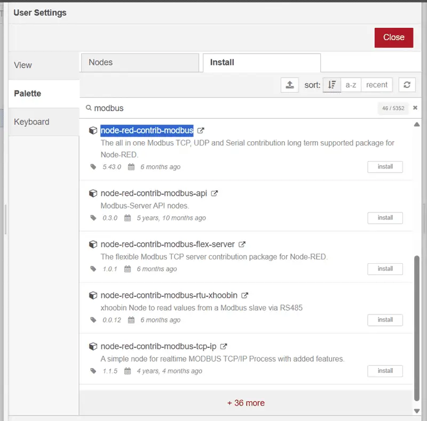Select a-z sort option
Viewport: 427px width, 421px height.
351,85
